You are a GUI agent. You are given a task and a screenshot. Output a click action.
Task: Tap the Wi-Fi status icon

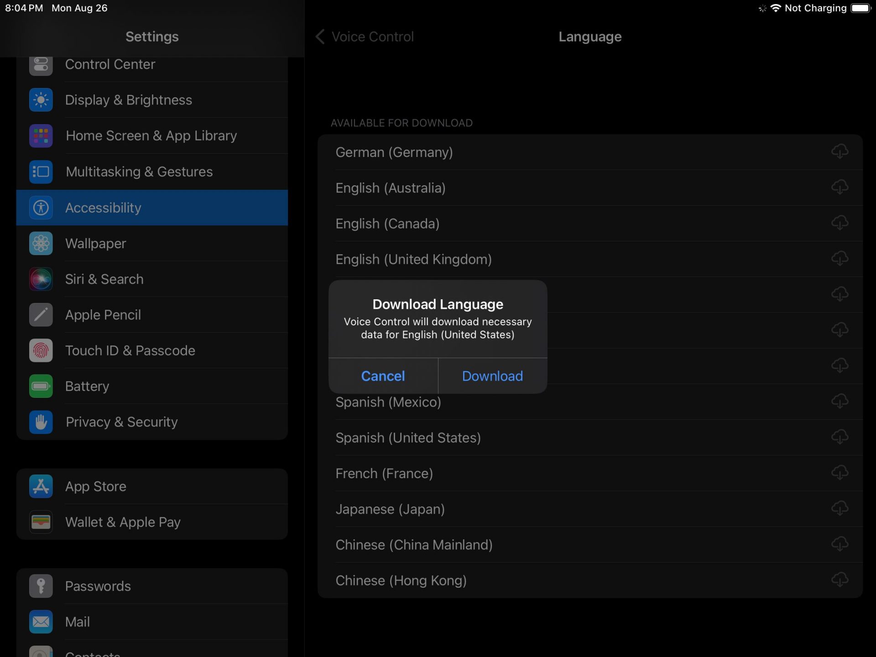[x=775, y=8]
